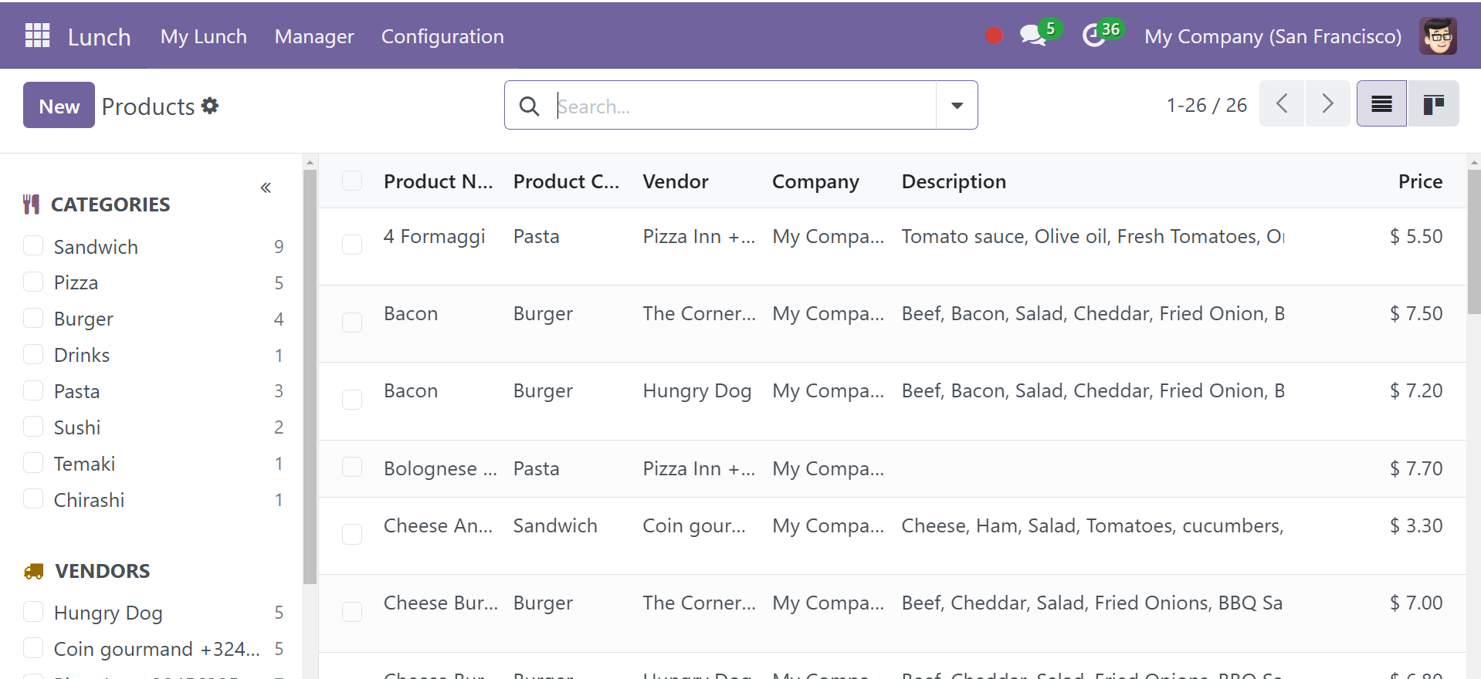Image resolution: width=1481 pixels, height=679 pixels.
Task: Click the product list vertical scrollbar
Action: (x=1473, y=242)
